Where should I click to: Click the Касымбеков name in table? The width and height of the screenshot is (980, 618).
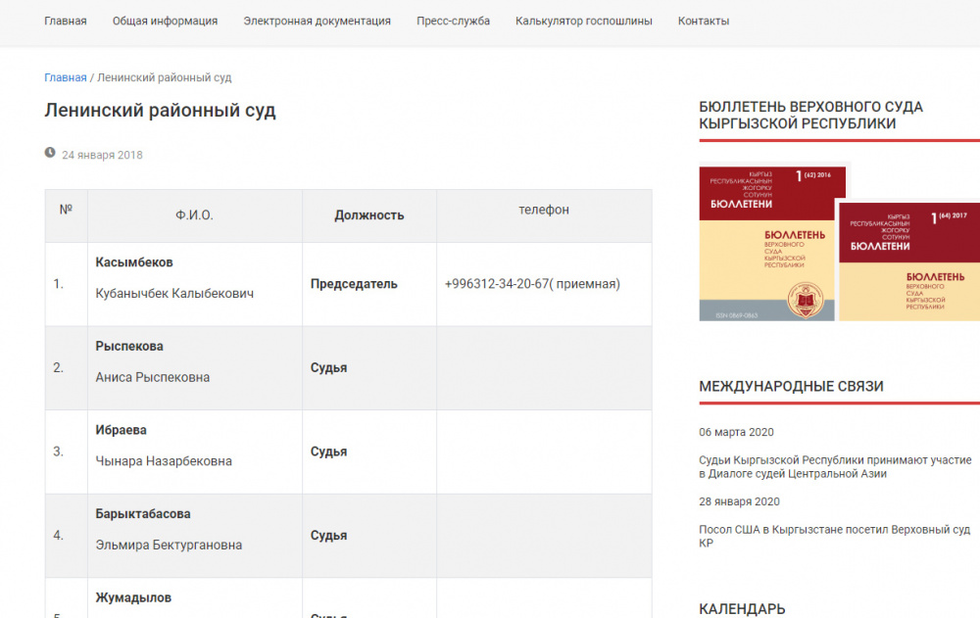coord(134,262)
